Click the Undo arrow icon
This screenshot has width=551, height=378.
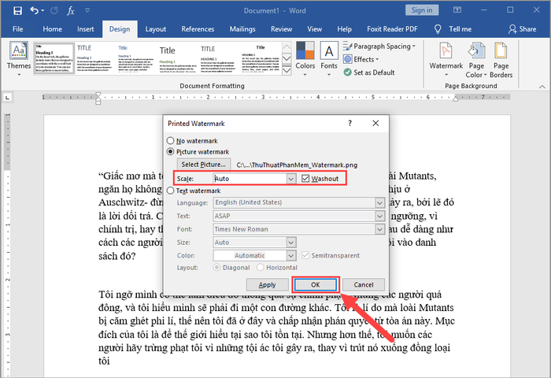(x=35, y=10)
